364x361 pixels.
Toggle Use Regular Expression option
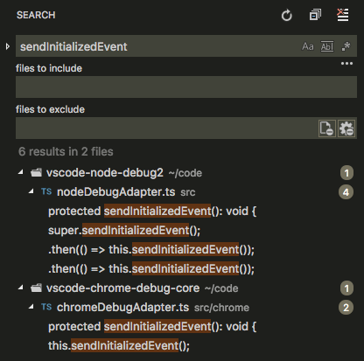coord(346,46)
